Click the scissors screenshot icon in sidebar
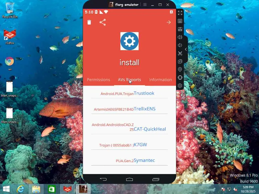Screen dimensions: 259x194 click(180, 53)
